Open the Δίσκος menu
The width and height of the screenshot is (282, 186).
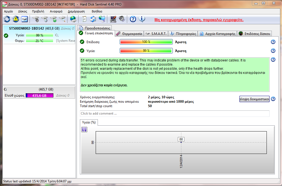(22, 11)
